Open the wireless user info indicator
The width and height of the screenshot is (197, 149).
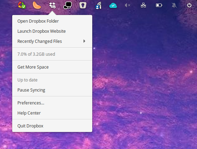click(x=98, y=6)
